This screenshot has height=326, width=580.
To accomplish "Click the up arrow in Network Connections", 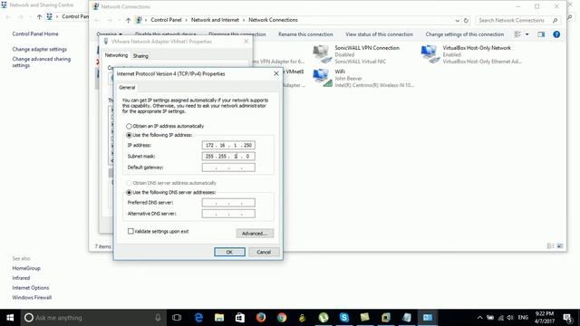I will (128, 20).
